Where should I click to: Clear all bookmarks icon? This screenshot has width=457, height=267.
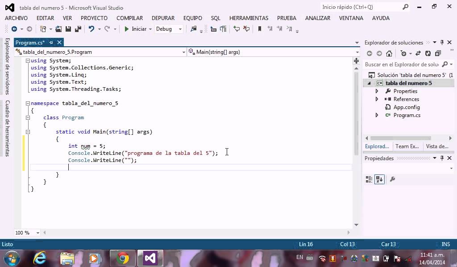(x=289, y=29)
